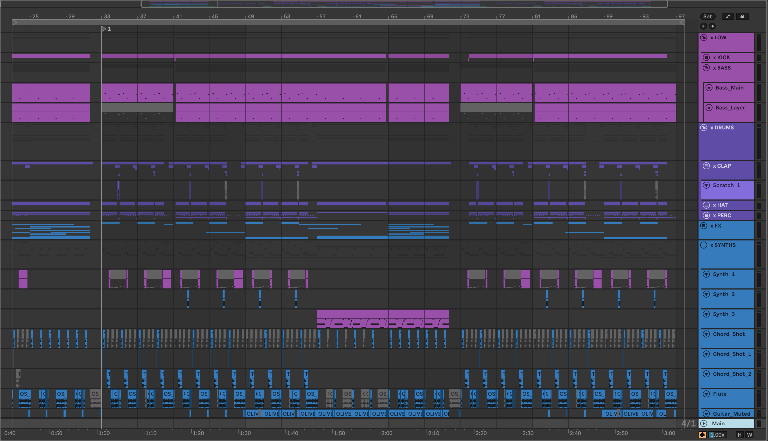Click the Main track play icon
The height and width of the screenshot is (441, 768).
pos(704,423)
